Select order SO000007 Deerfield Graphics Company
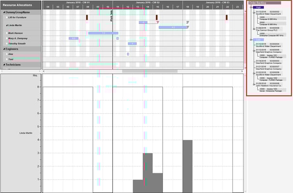This screenshot has width=293, height=193. pos(269,68)
